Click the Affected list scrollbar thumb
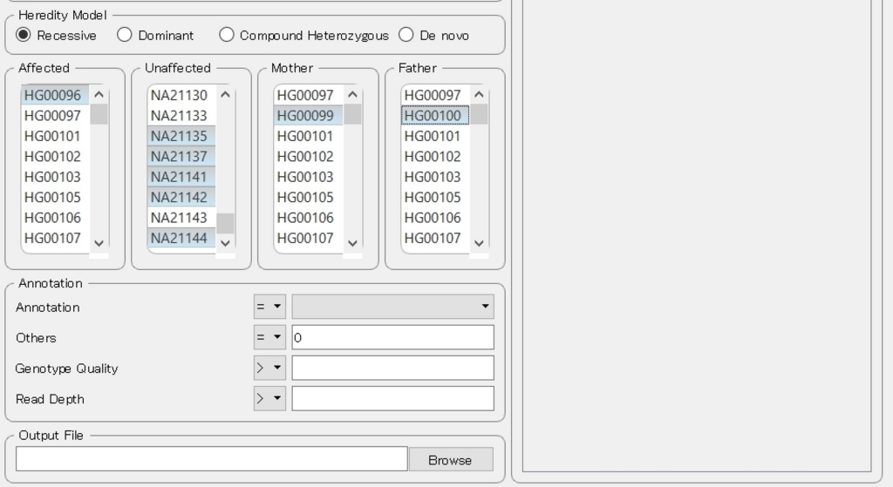 [99, 114]
